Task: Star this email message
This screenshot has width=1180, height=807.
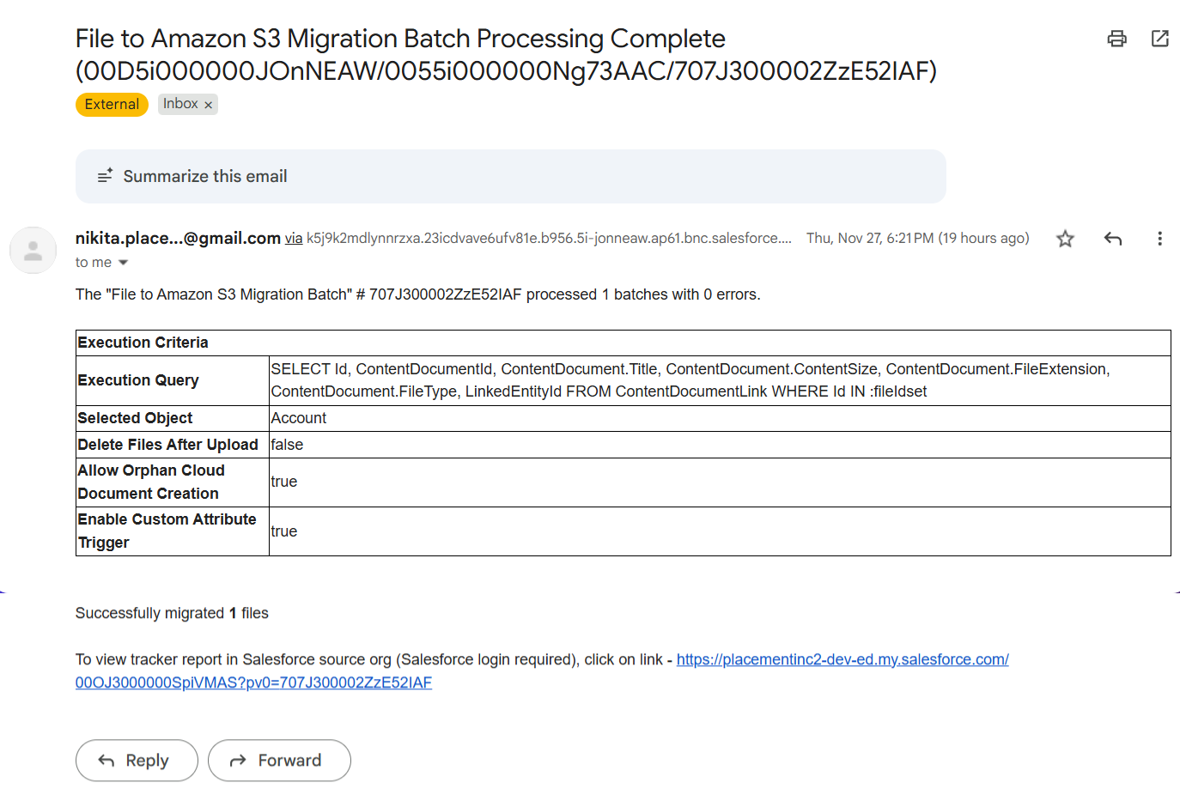Action: click(x=1065, y=239)
